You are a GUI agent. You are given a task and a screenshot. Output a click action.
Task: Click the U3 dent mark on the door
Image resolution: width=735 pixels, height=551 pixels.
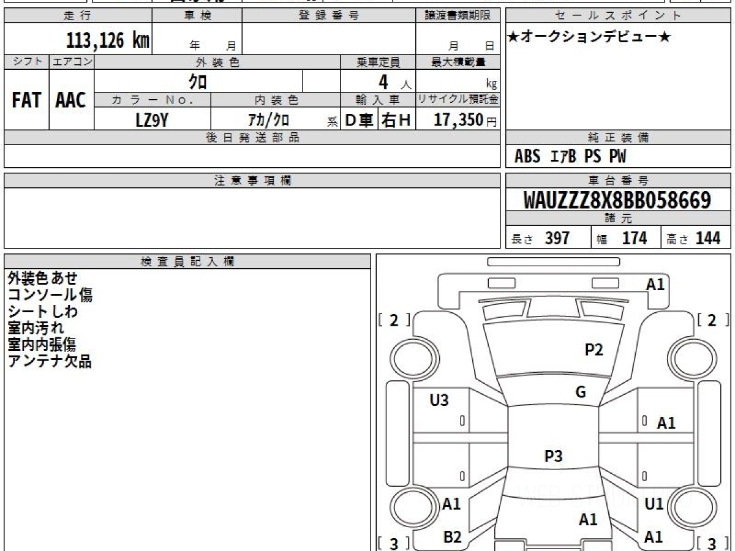pos(439,400)
